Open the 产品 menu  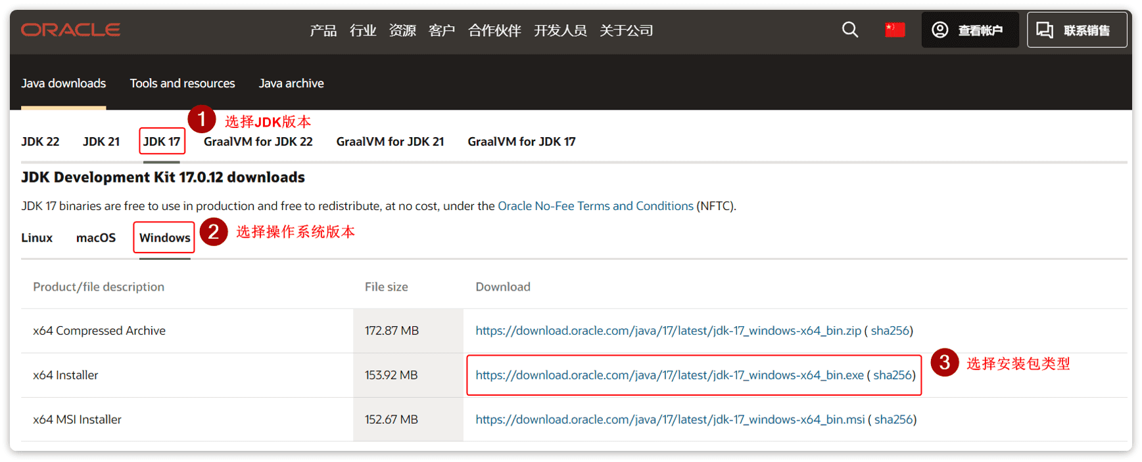[323, 31]
